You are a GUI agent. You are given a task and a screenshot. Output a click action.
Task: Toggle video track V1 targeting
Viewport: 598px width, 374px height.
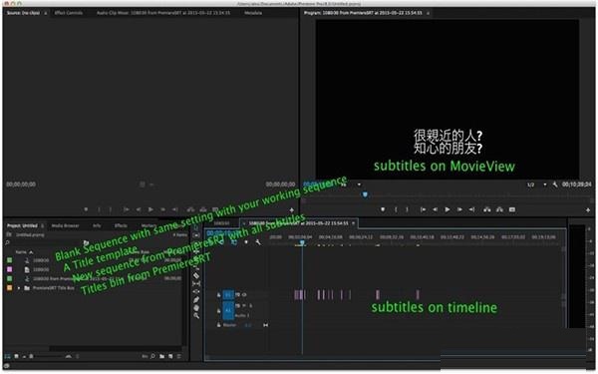point(228,294)
